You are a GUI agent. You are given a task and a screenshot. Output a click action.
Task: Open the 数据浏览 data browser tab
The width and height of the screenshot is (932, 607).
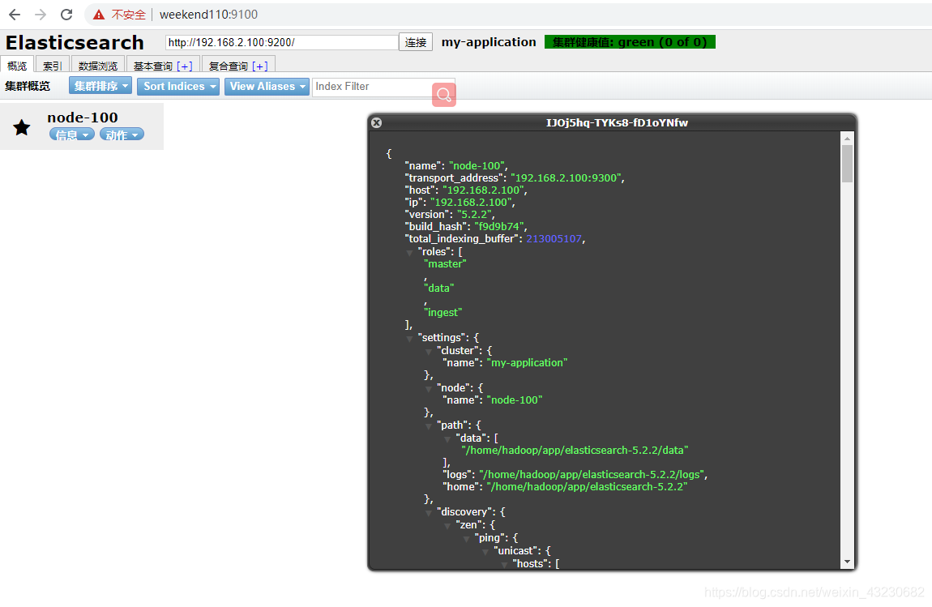tap(98, 65)
